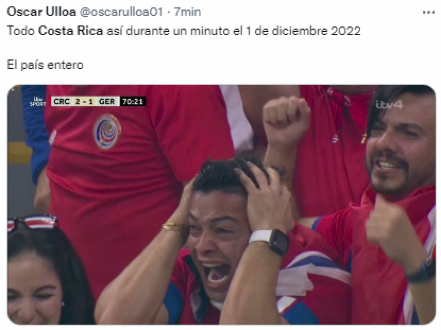Open Oscar Ulloa's profile via display name
441x330 pixels.
point(41,12)
